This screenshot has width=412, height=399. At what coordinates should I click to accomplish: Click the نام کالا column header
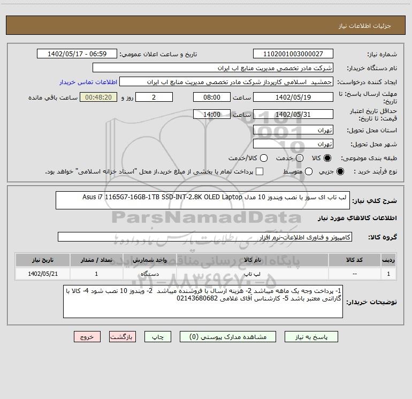coord(252,260)
